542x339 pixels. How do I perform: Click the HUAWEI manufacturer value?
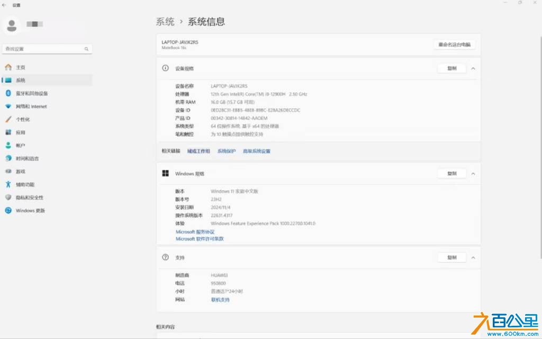[x=219, y=275]
